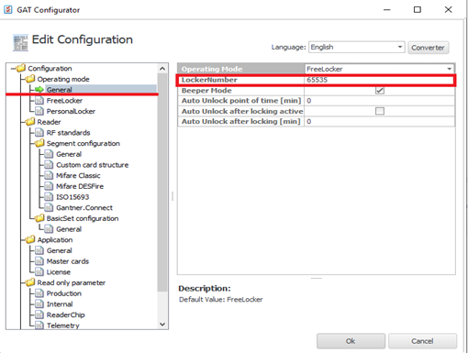Select General under Segment configuration
The width and height of the screenshot is (468, 353).
[x=69, y=154]
